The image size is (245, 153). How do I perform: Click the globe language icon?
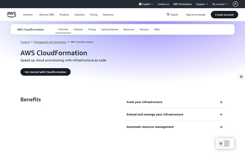(140, 4)
